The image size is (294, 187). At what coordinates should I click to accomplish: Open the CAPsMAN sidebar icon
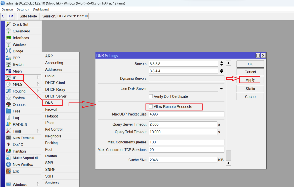tap(9, 31)
